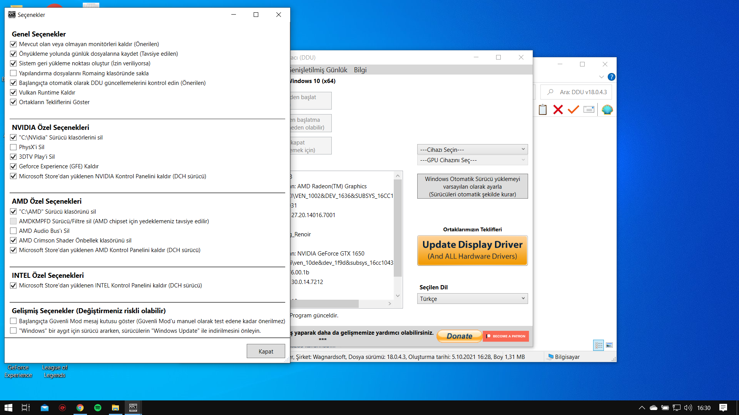Click the yellow Donate button
Viewport: 739px width, 415px height.
point(459,336)
